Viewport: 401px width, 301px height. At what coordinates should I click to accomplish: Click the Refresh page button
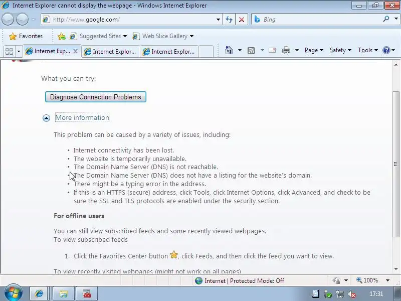[x=229, y=20]
